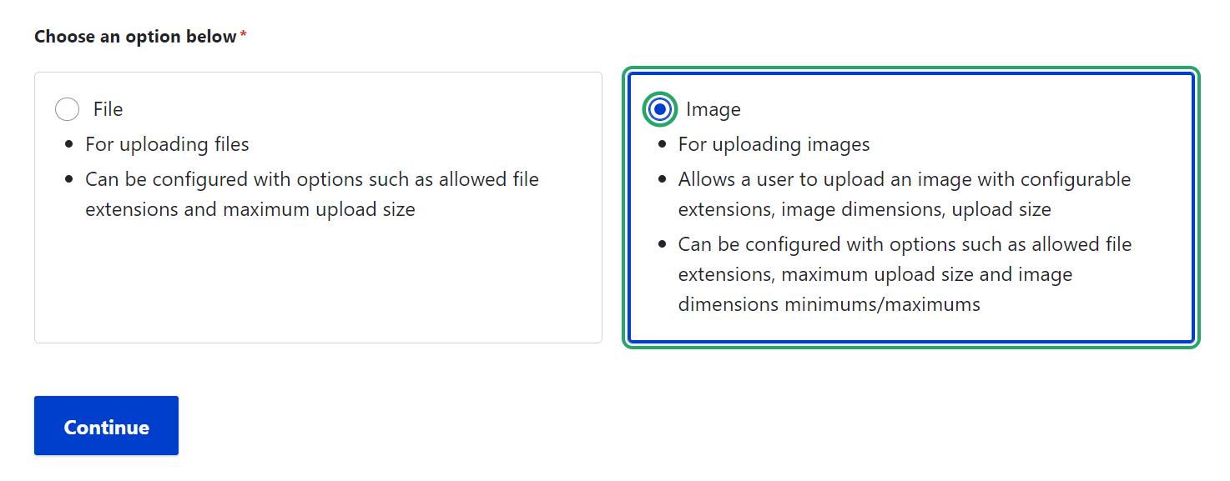
Task: Click the 'Image' label text
Action: [x=713, y=108]
